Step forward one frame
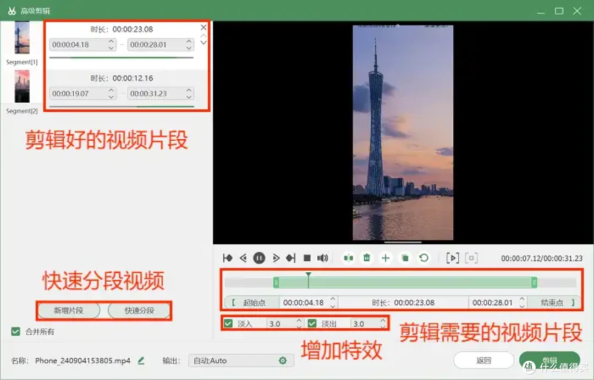Screen dimensions: 594x380 click(276, 258)
